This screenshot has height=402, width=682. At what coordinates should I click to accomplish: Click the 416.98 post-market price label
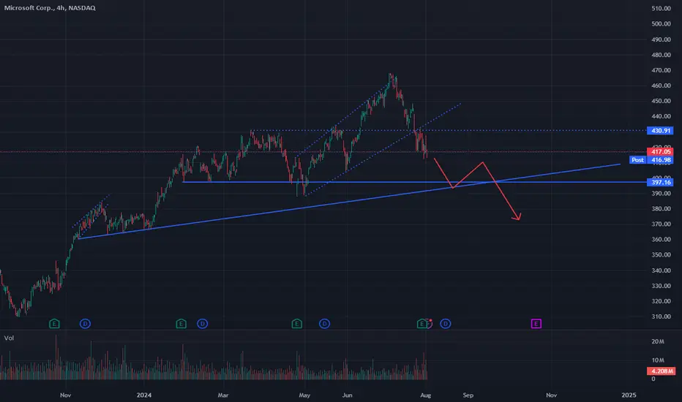point(660,160)
